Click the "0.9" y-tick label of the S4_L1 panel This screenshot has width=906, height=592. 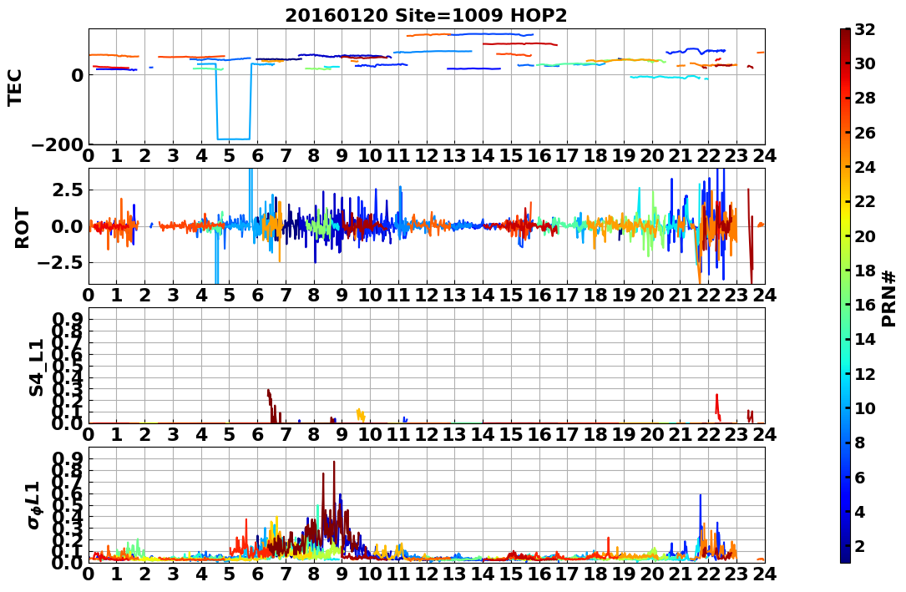click(x=68, y=320)
